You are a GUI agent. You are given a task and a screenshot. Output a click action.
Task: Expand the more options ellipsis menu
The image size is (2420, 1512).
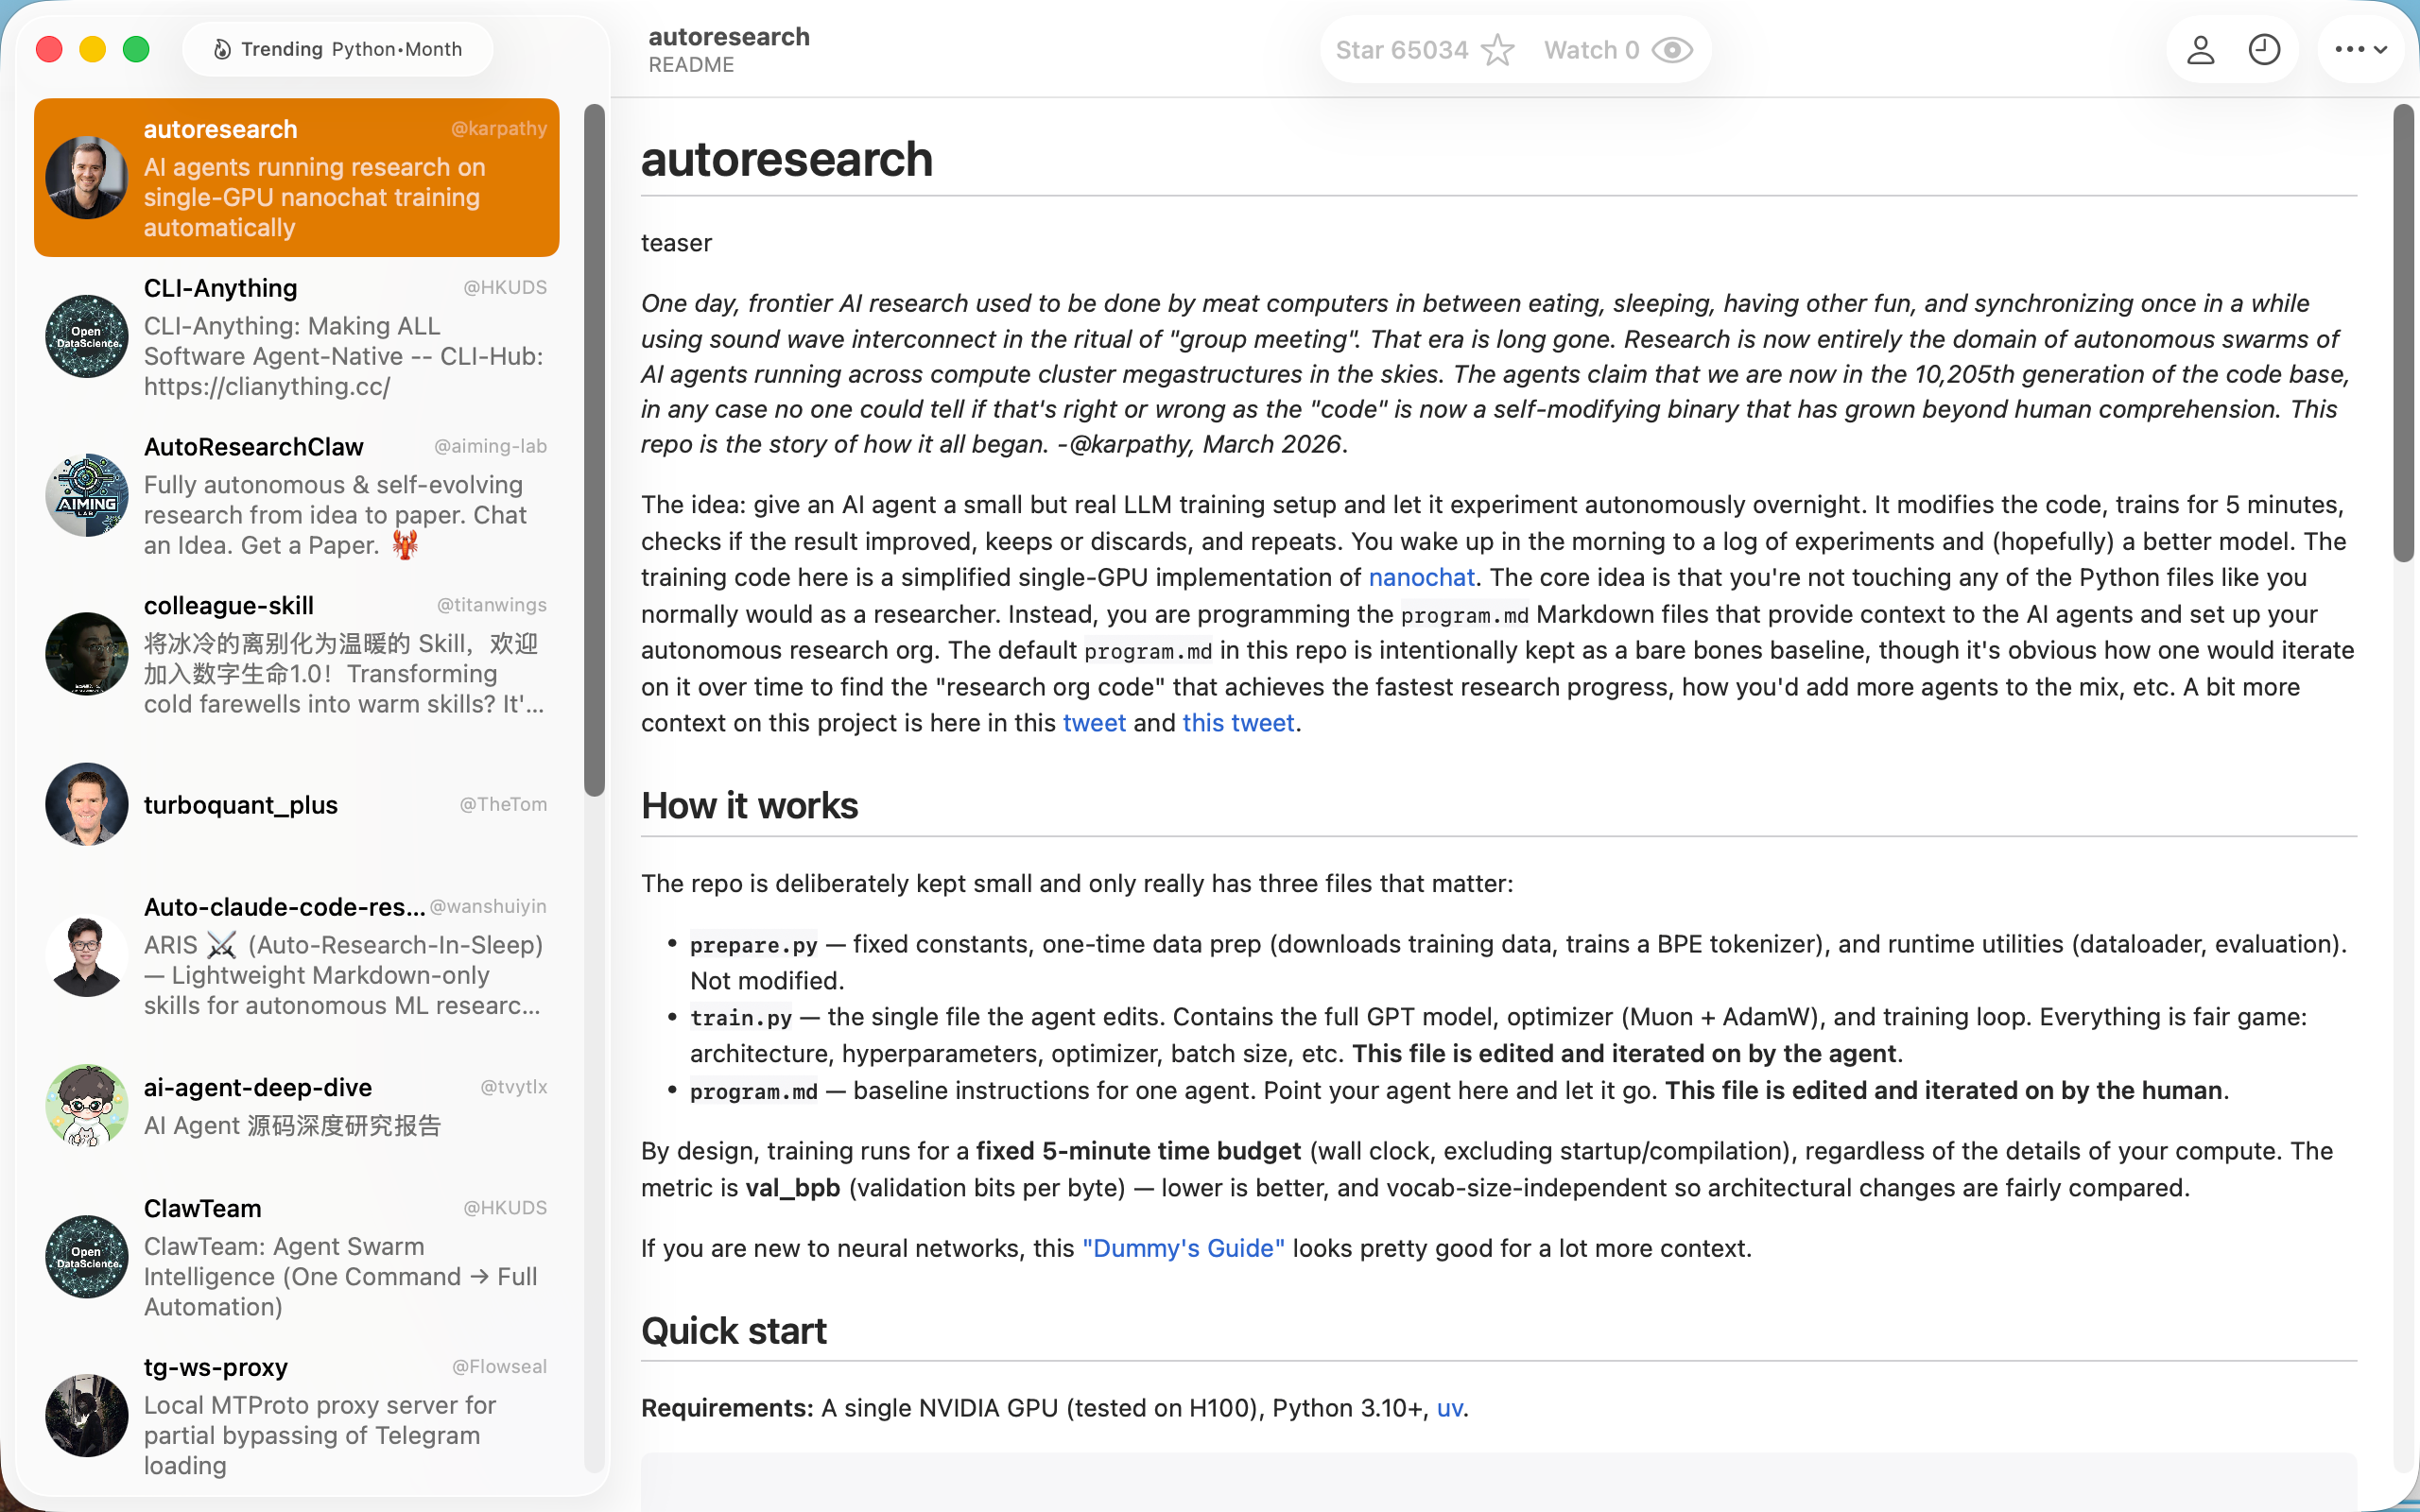pos(2361,50)
